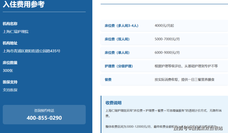
Task: Click the 6000-9000元/月 price
Action: [167, 52]
